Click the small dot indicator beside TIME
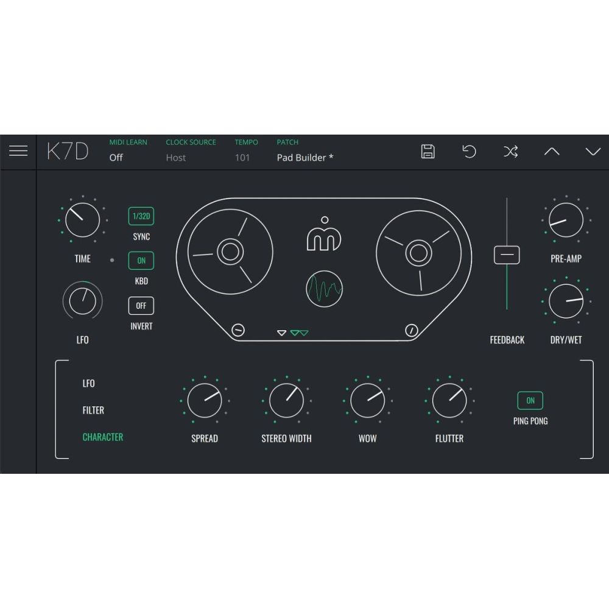This screenshot has height=609, width=609. tap(112, 260)
